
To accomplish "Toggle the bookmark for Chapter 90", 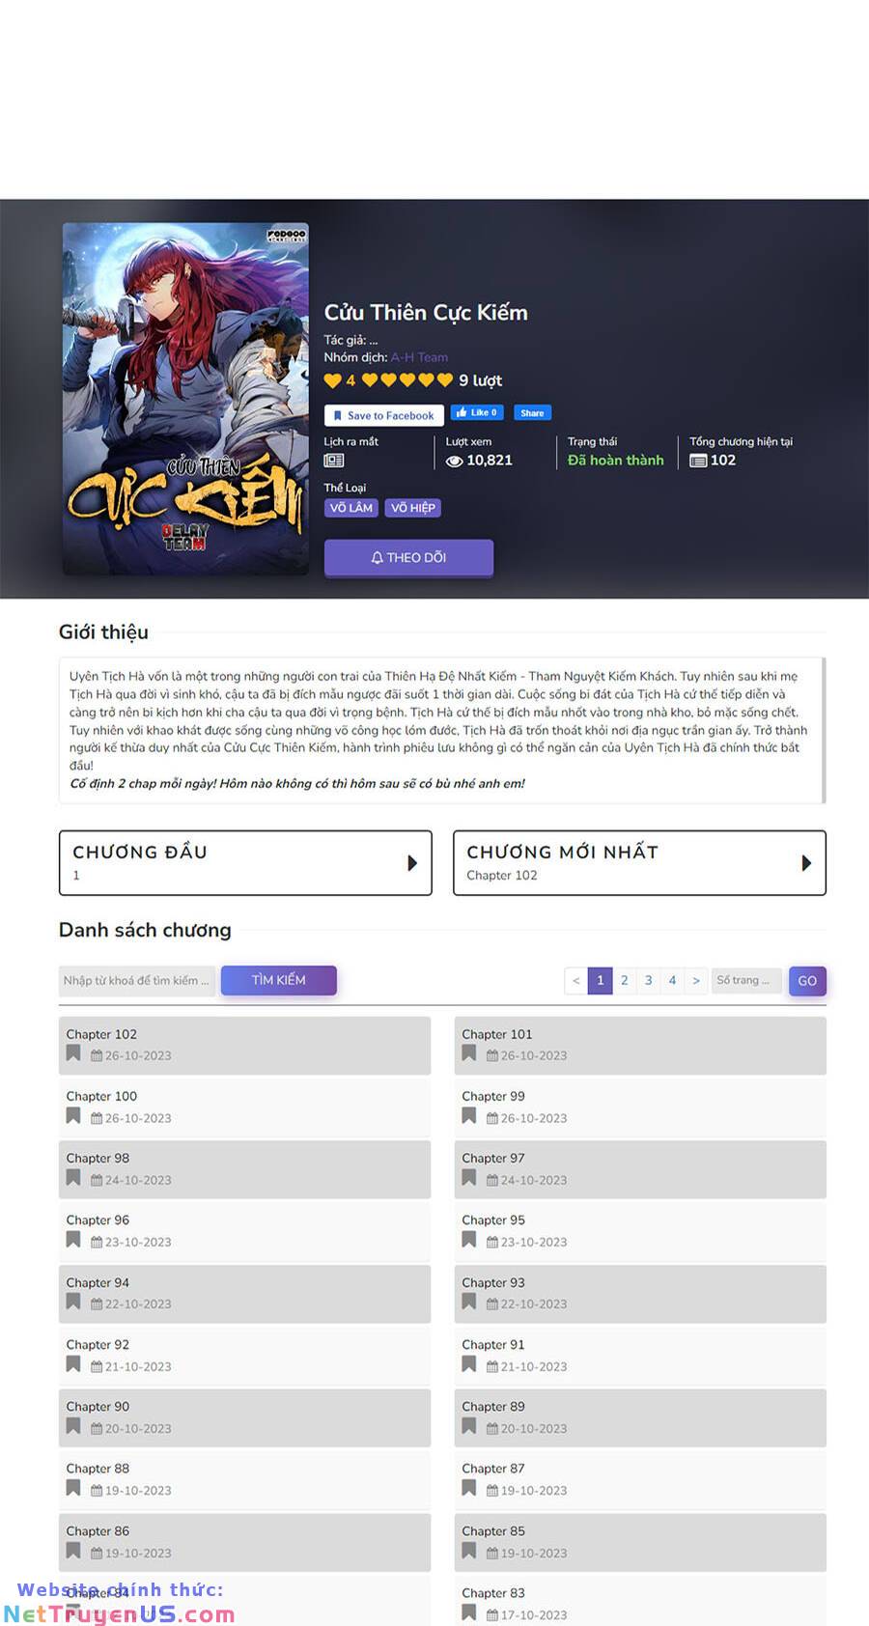I will coord(73,1426).
